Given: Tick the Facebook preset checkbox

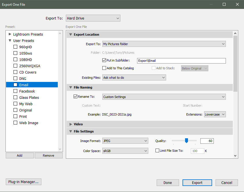Looking at the screenshot, I should pos(16,91).
